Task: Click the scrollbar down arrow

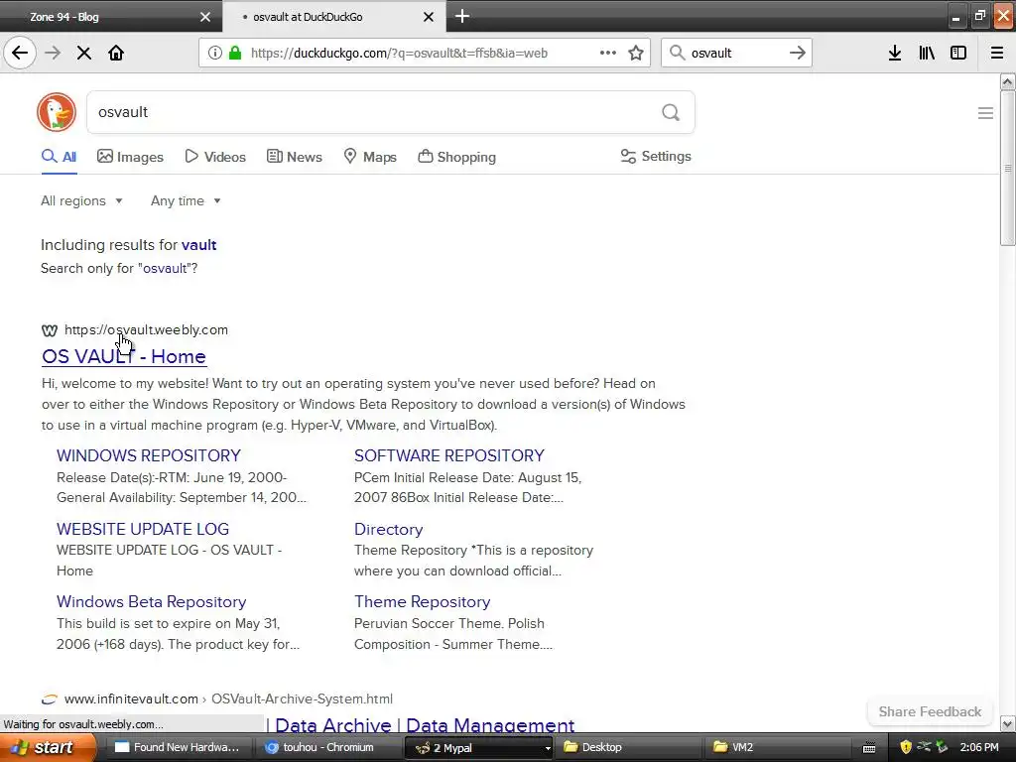Action: click(1007, 723)
